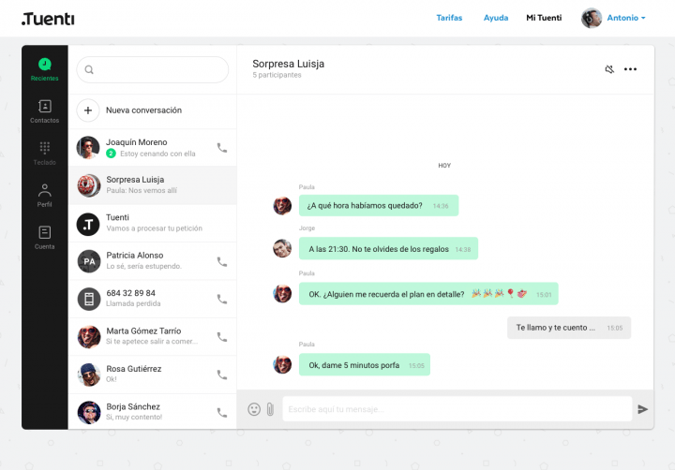This screenshot has width=675, height=470.
Task: Click the attachment paperclip icon
Action: [270, 409]
